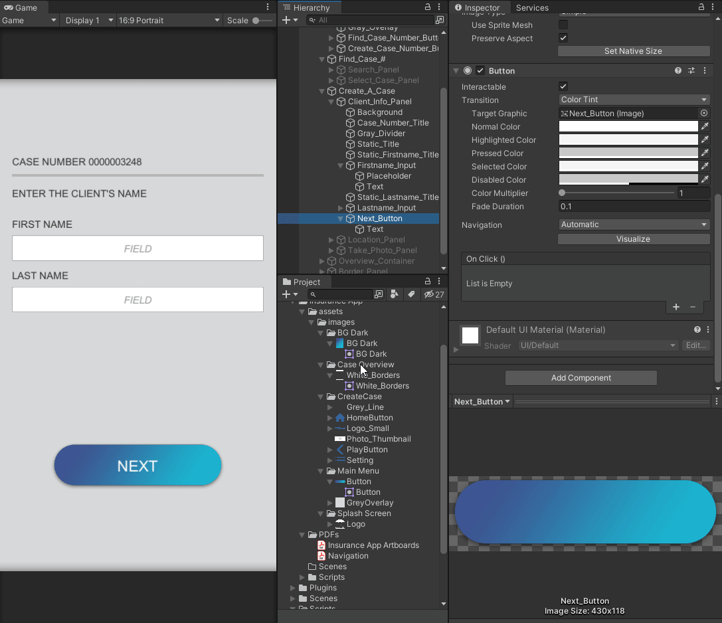This screenshot has height=623, width=722.
Task: Add a new asset via Project plus button
Action: (290, 294)
